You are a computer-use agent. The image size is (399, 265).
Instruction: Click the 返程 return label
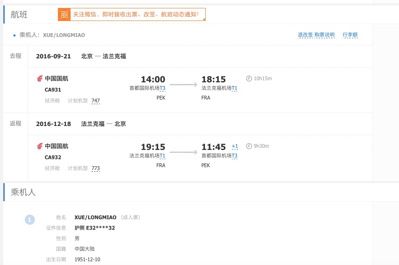[x=16, y=123]
